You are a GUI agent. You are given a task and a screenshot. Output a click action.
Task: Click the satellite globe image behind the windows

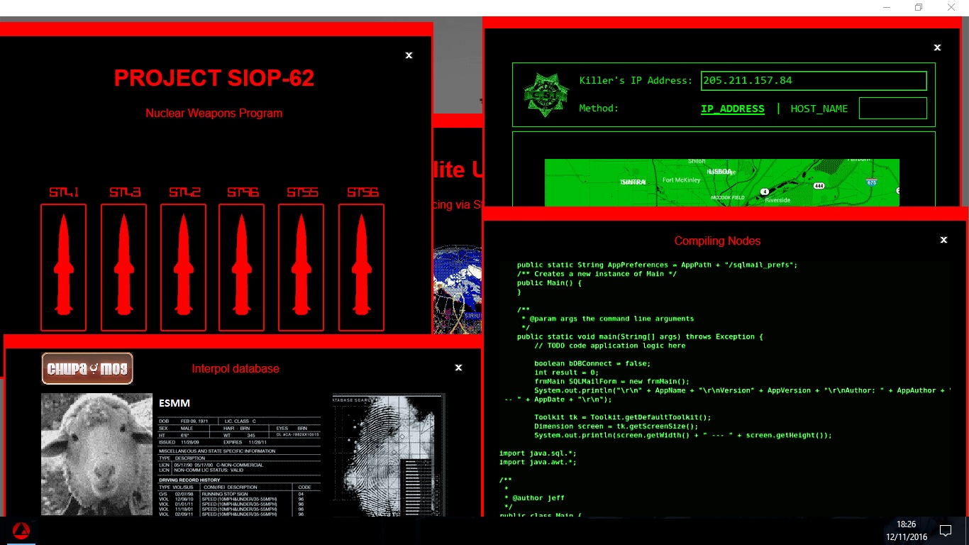point(458,289)
